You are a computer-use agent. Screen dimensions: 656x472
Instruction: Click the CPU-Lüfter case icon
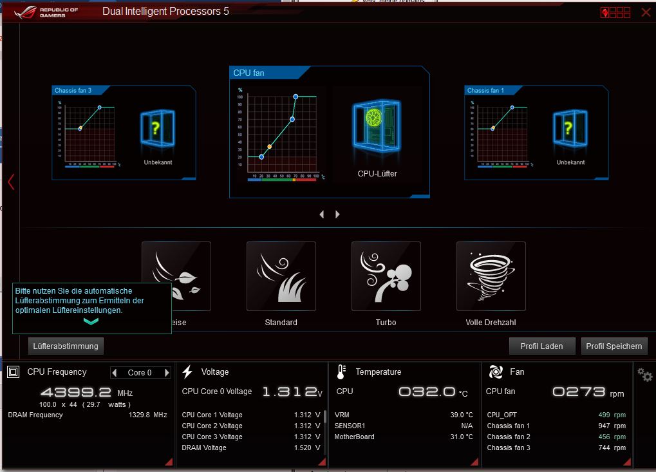point(377,126)
